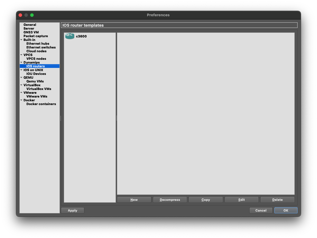Screen dimensions: 317x238
Task: Select the c3600 router template icon
Action: point(70,36)
